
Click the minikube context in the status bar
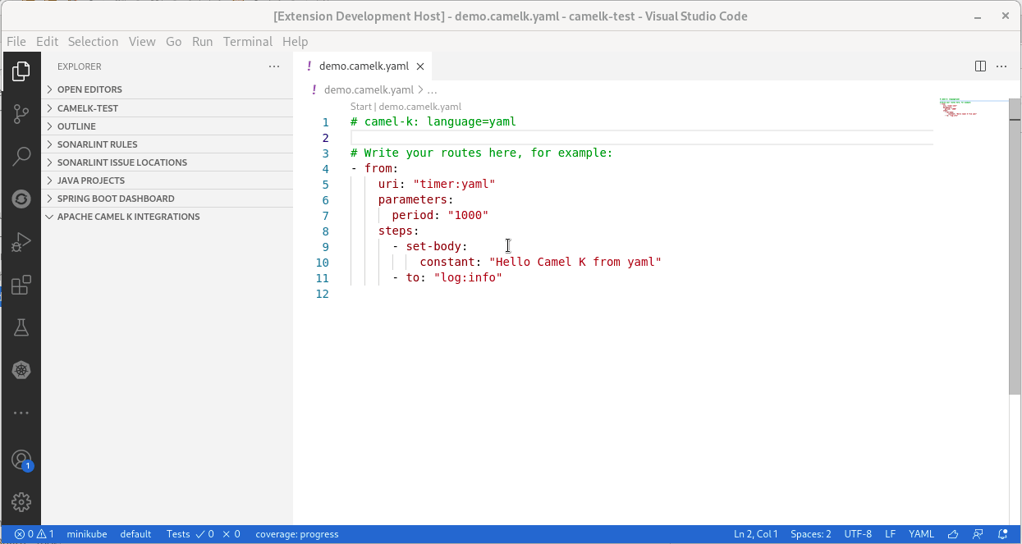pyautogui.click(x=86, y=533)
